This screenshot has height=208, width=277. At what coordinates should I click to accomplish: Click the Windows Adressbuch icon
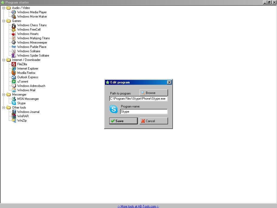[x=14, y=86]
